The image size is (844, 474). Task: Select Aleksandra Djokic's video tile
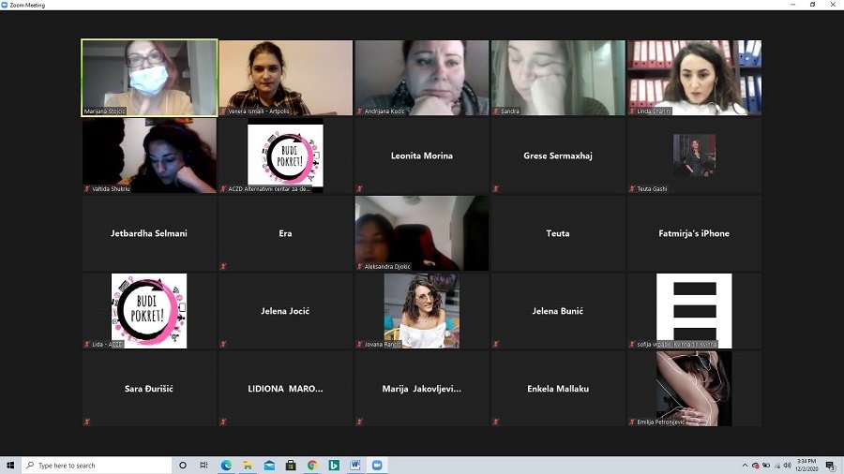tap(421, 232)
